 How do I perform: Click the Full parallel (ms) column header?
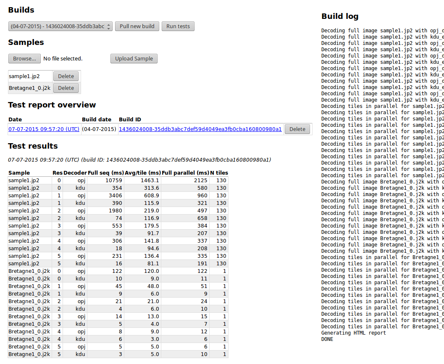coord(186,173)
